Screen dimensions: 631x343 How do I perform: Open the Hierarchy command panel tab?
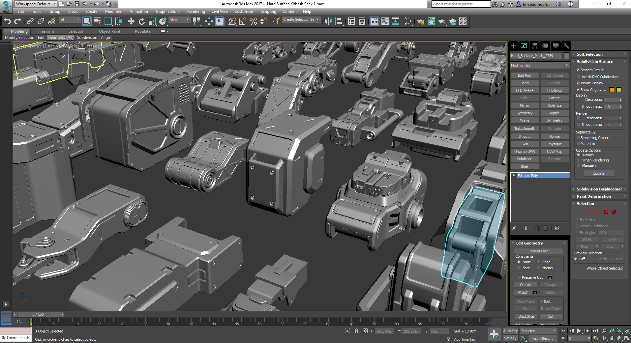[x=535, y=46]
